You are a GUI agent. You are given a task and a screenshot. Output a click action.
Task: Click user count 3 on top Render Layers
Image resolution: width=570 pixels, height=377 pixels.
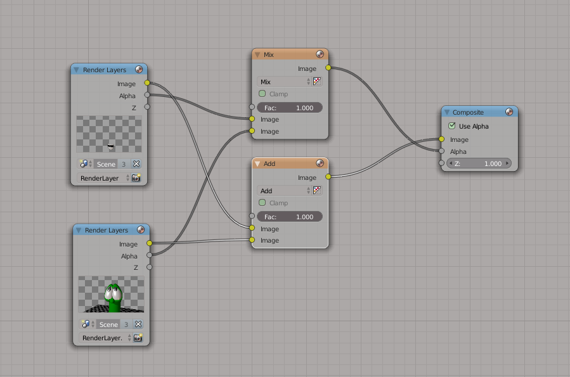tap(124, 164)
